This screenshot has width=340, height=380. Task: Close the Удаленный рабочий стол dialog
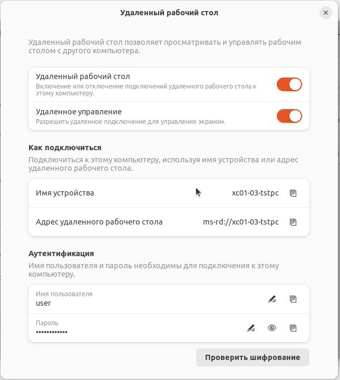pos(325,13)
